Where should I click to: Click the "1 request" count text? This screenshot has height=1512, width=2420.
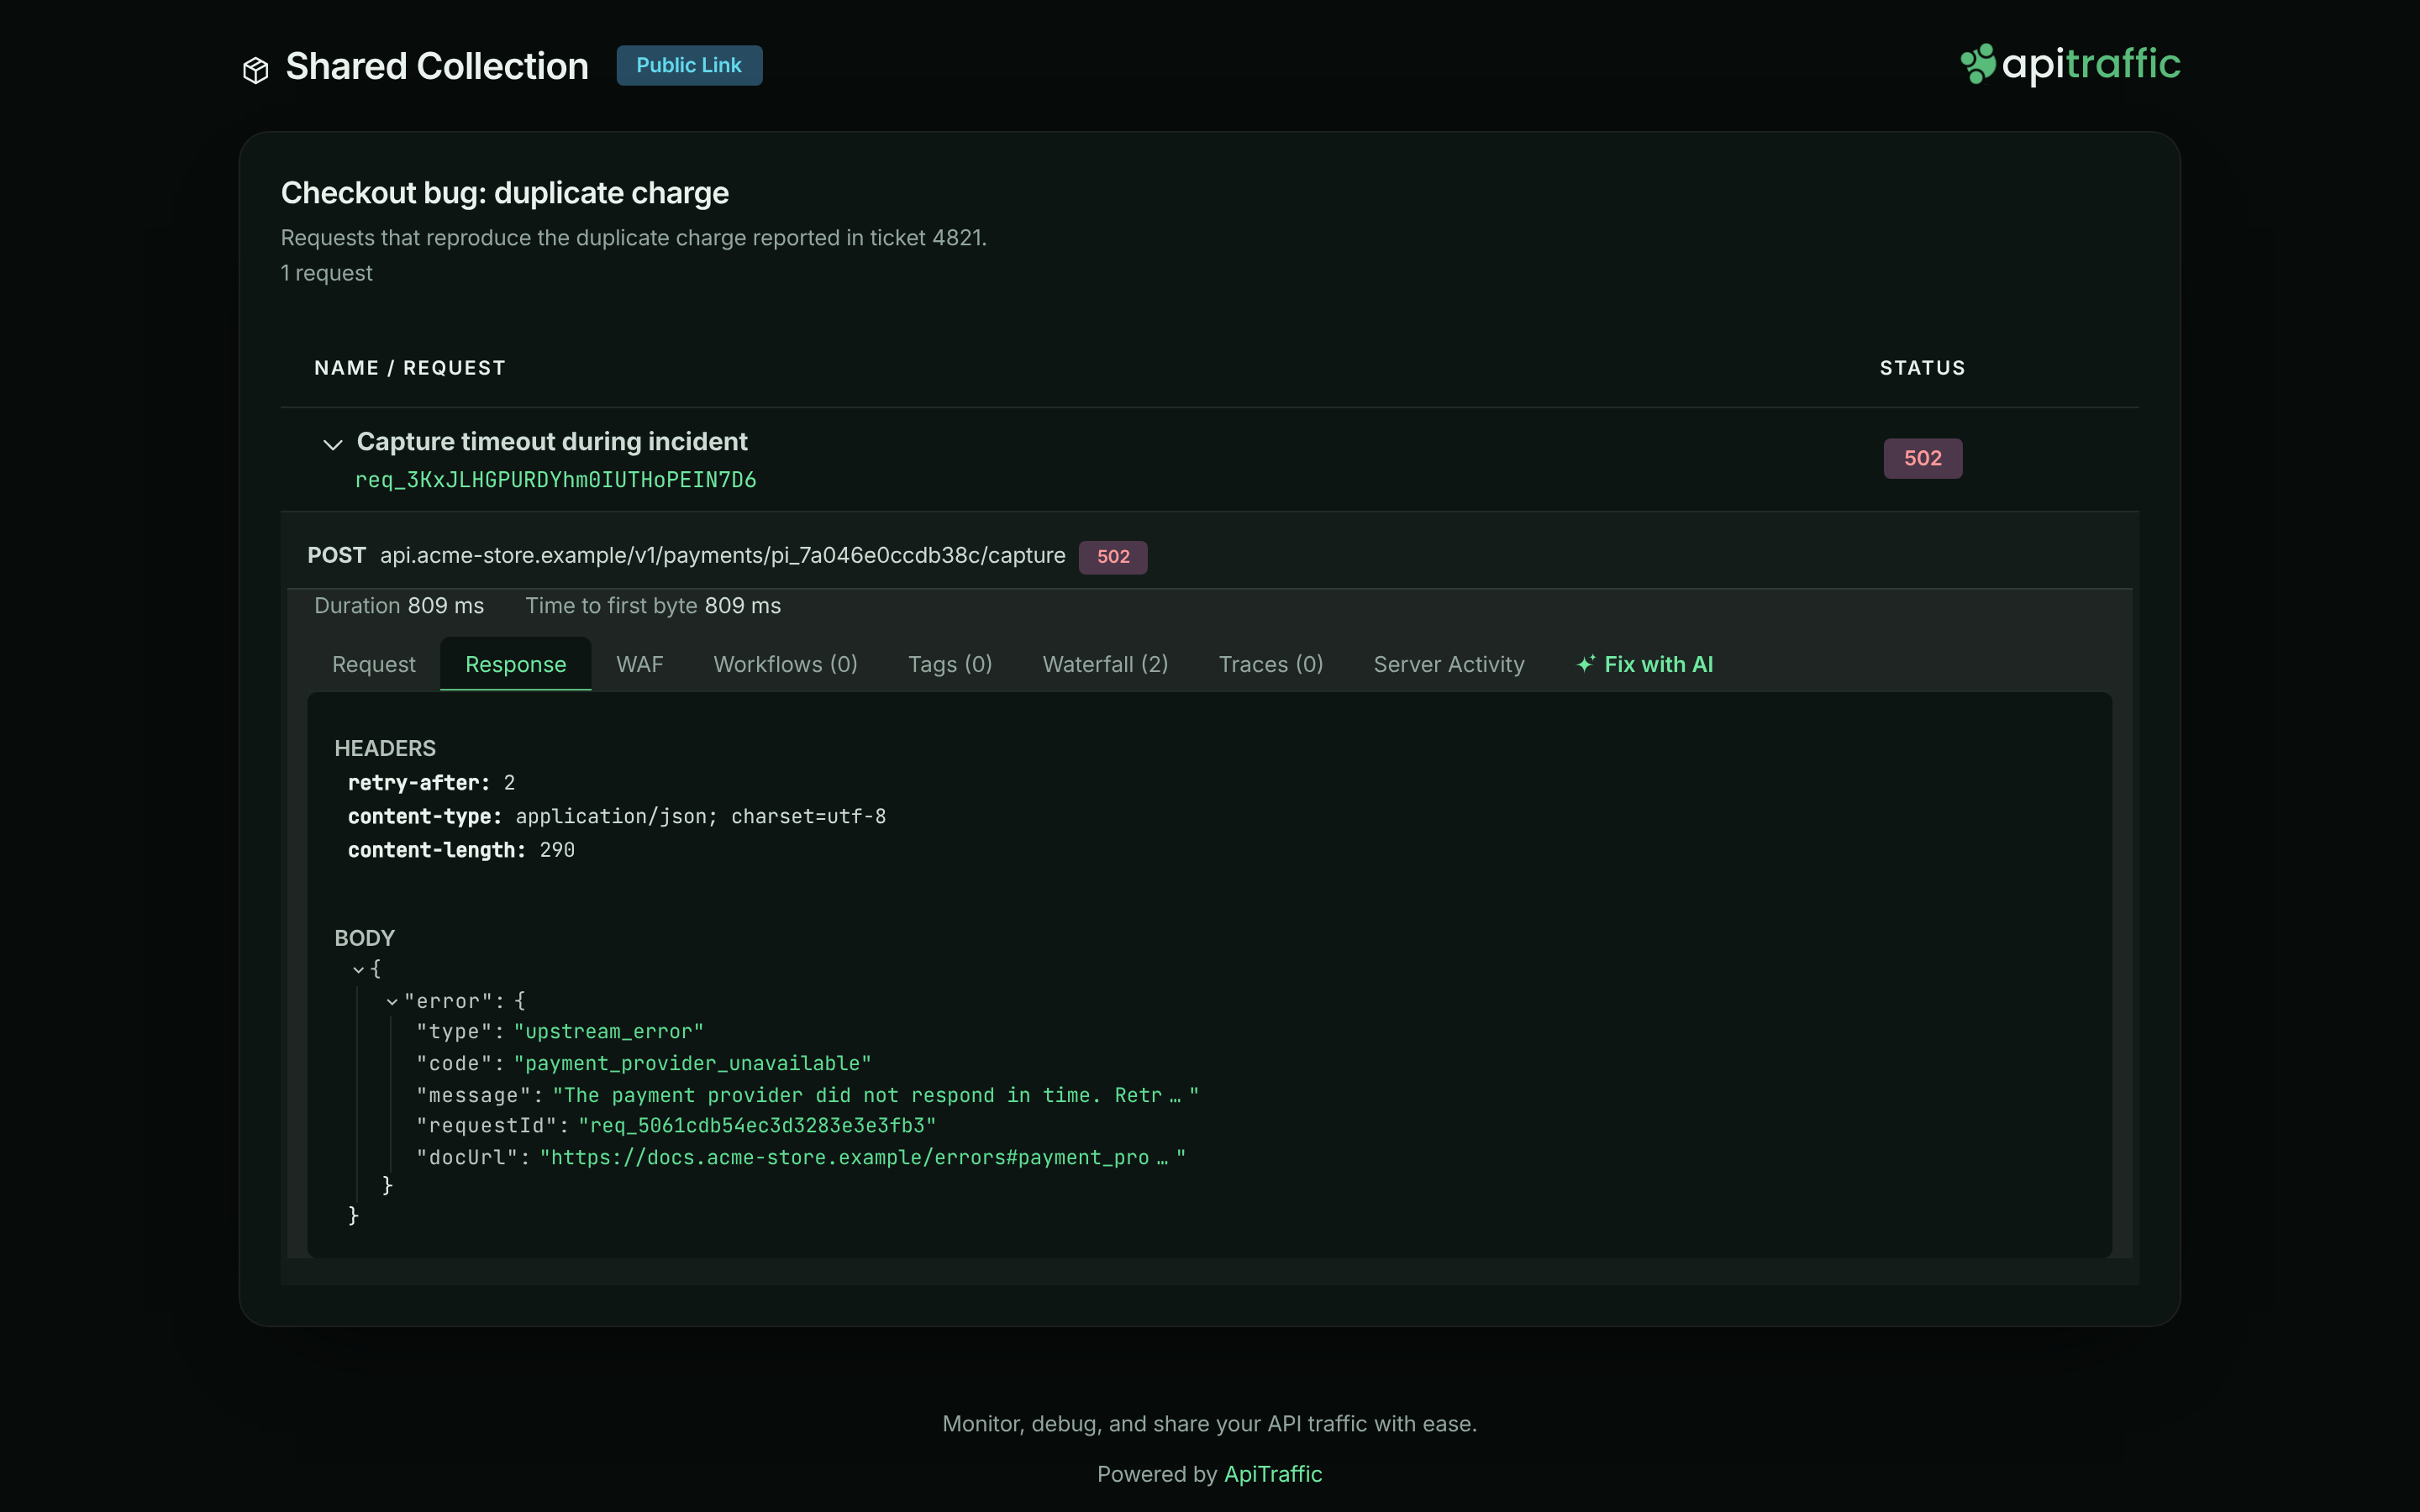pos(326,273)
